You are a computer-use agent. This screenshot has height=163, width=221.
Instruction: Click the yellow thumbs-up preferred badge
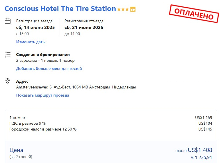click(133, 9)
